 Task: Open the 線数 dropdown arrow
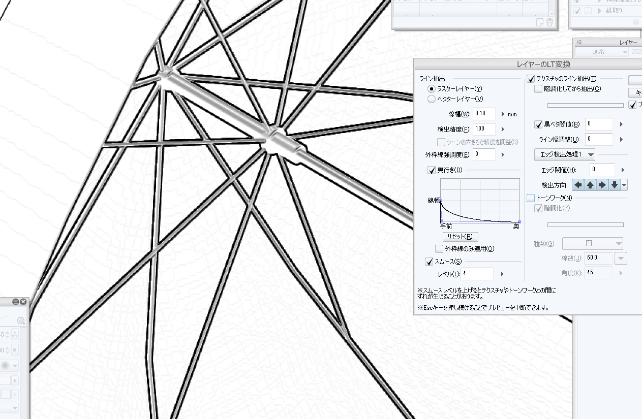pyautogui.click(x=621, y=259)
